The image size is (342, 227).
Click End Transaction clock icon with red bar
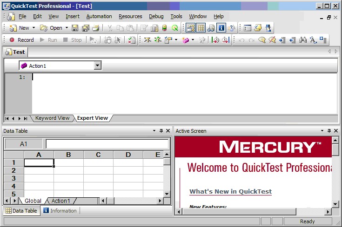pyautogui.click(x=226, y=40)
